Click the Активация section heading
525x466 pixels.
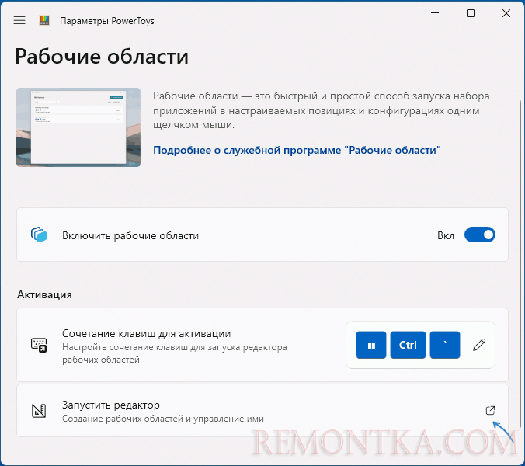coord(44,294)
